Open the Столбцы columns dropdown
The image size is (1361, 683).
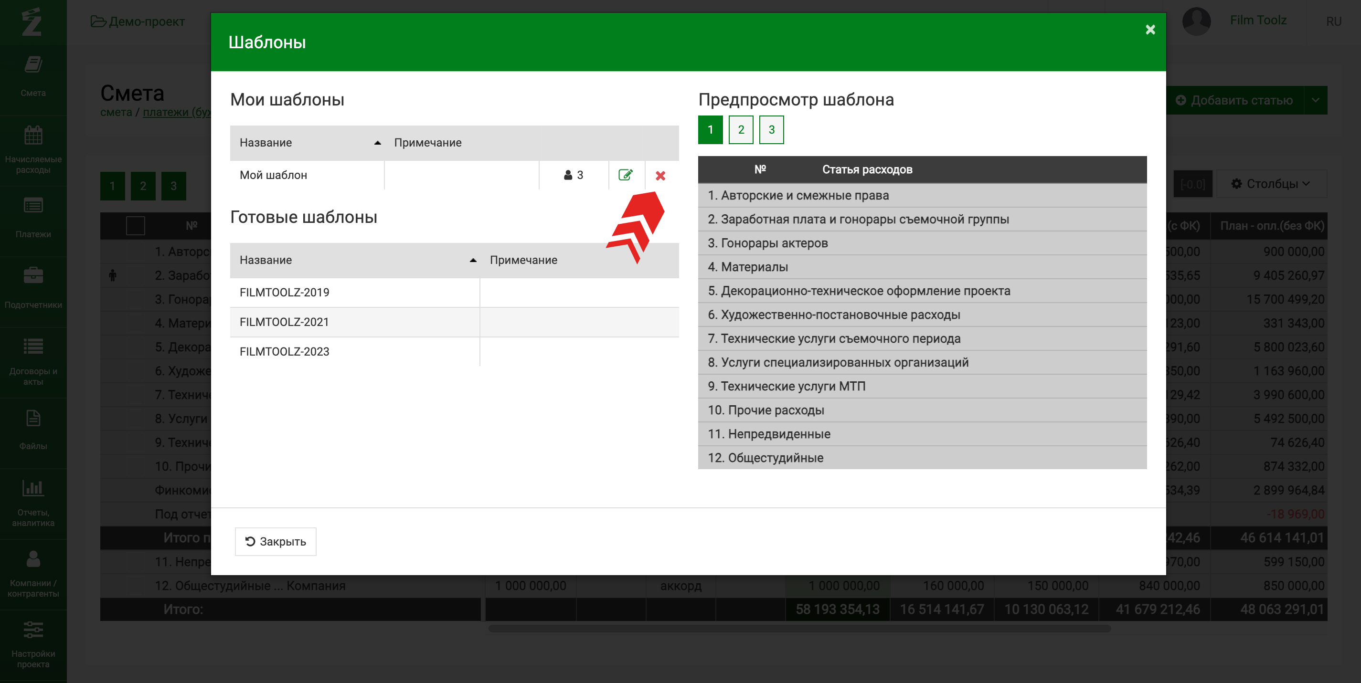(1270, 184)
